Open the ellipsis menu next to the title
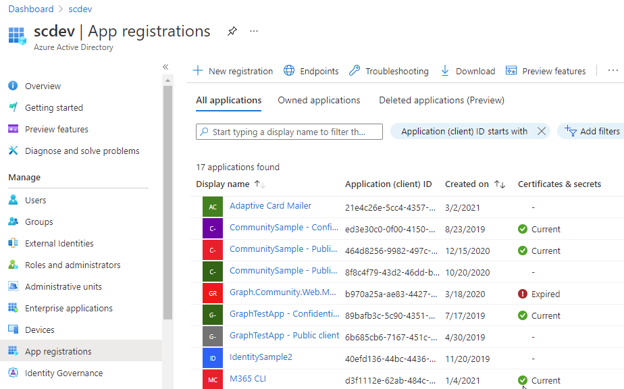Image resolution: width=624 pixels, height=389 pixels. [x=254, y=31]
